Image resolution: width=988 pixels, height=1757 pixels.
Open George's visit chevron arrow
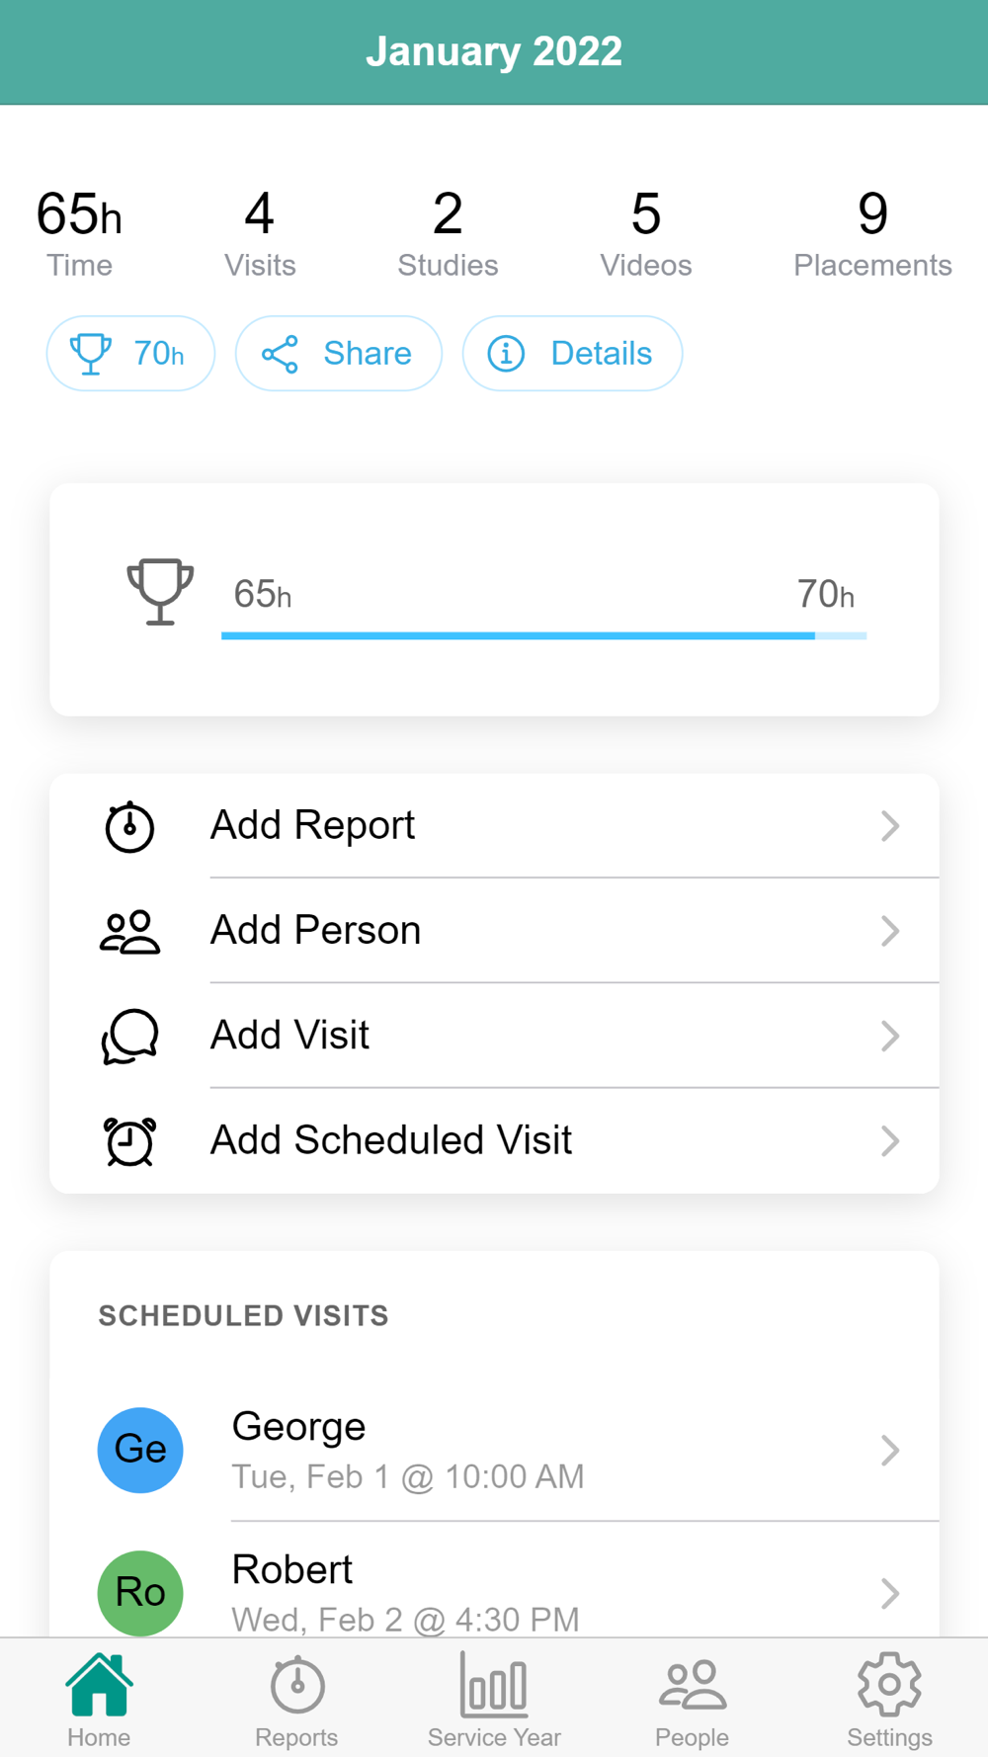point(889,1450)
